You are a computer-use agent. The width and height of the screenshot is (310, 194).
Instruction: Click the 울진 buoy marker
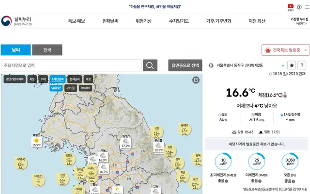point(195,183)
